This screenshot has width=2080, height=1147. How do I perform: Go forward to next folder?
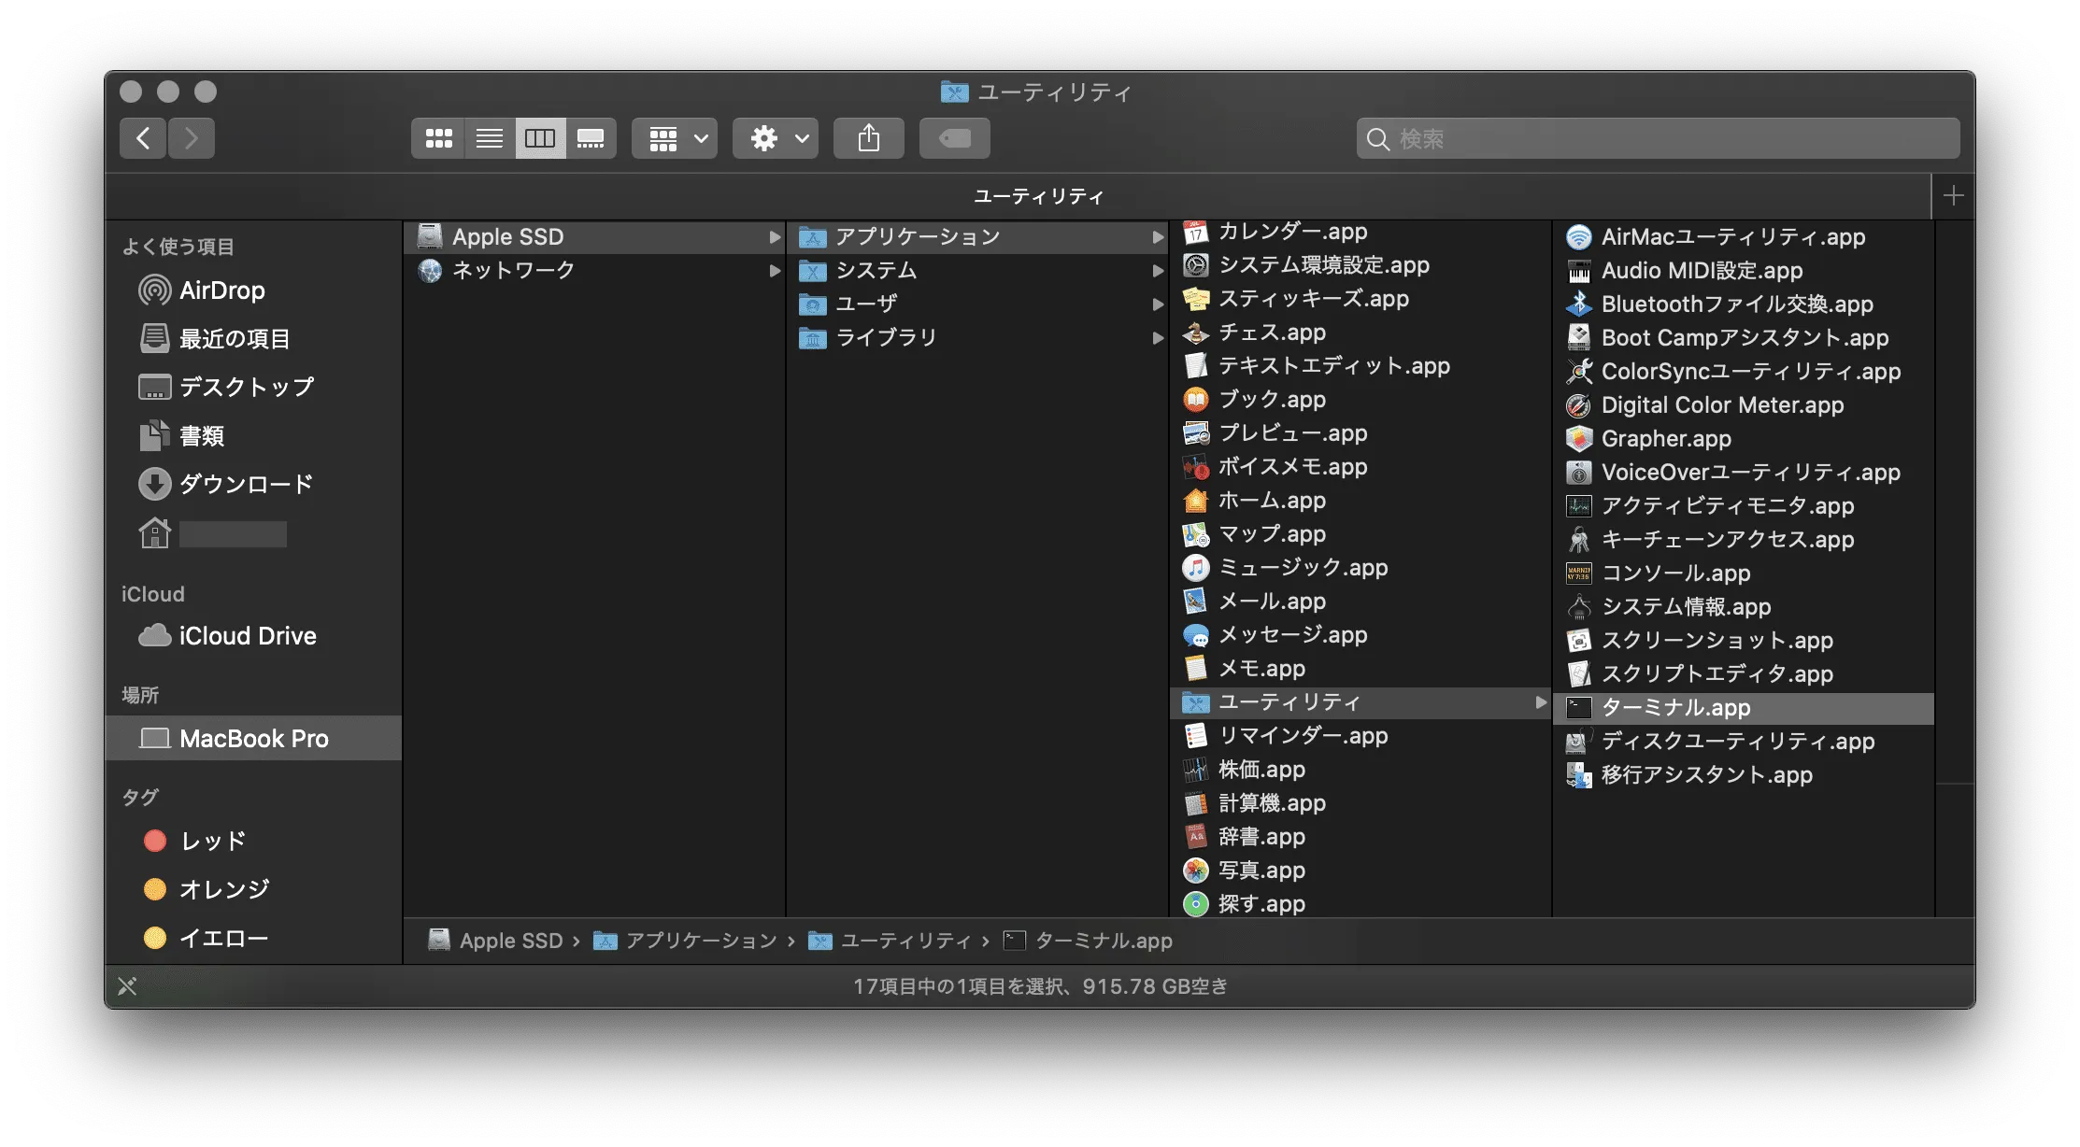192,139
